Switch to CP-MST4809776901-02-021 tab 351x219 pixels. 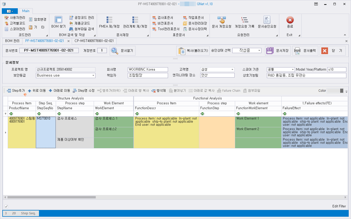pyautogui.click(x=94, y=41)
